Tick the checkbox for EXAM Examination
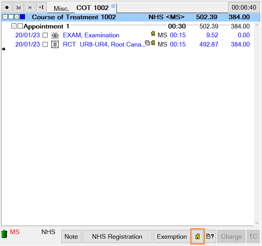 45,35
